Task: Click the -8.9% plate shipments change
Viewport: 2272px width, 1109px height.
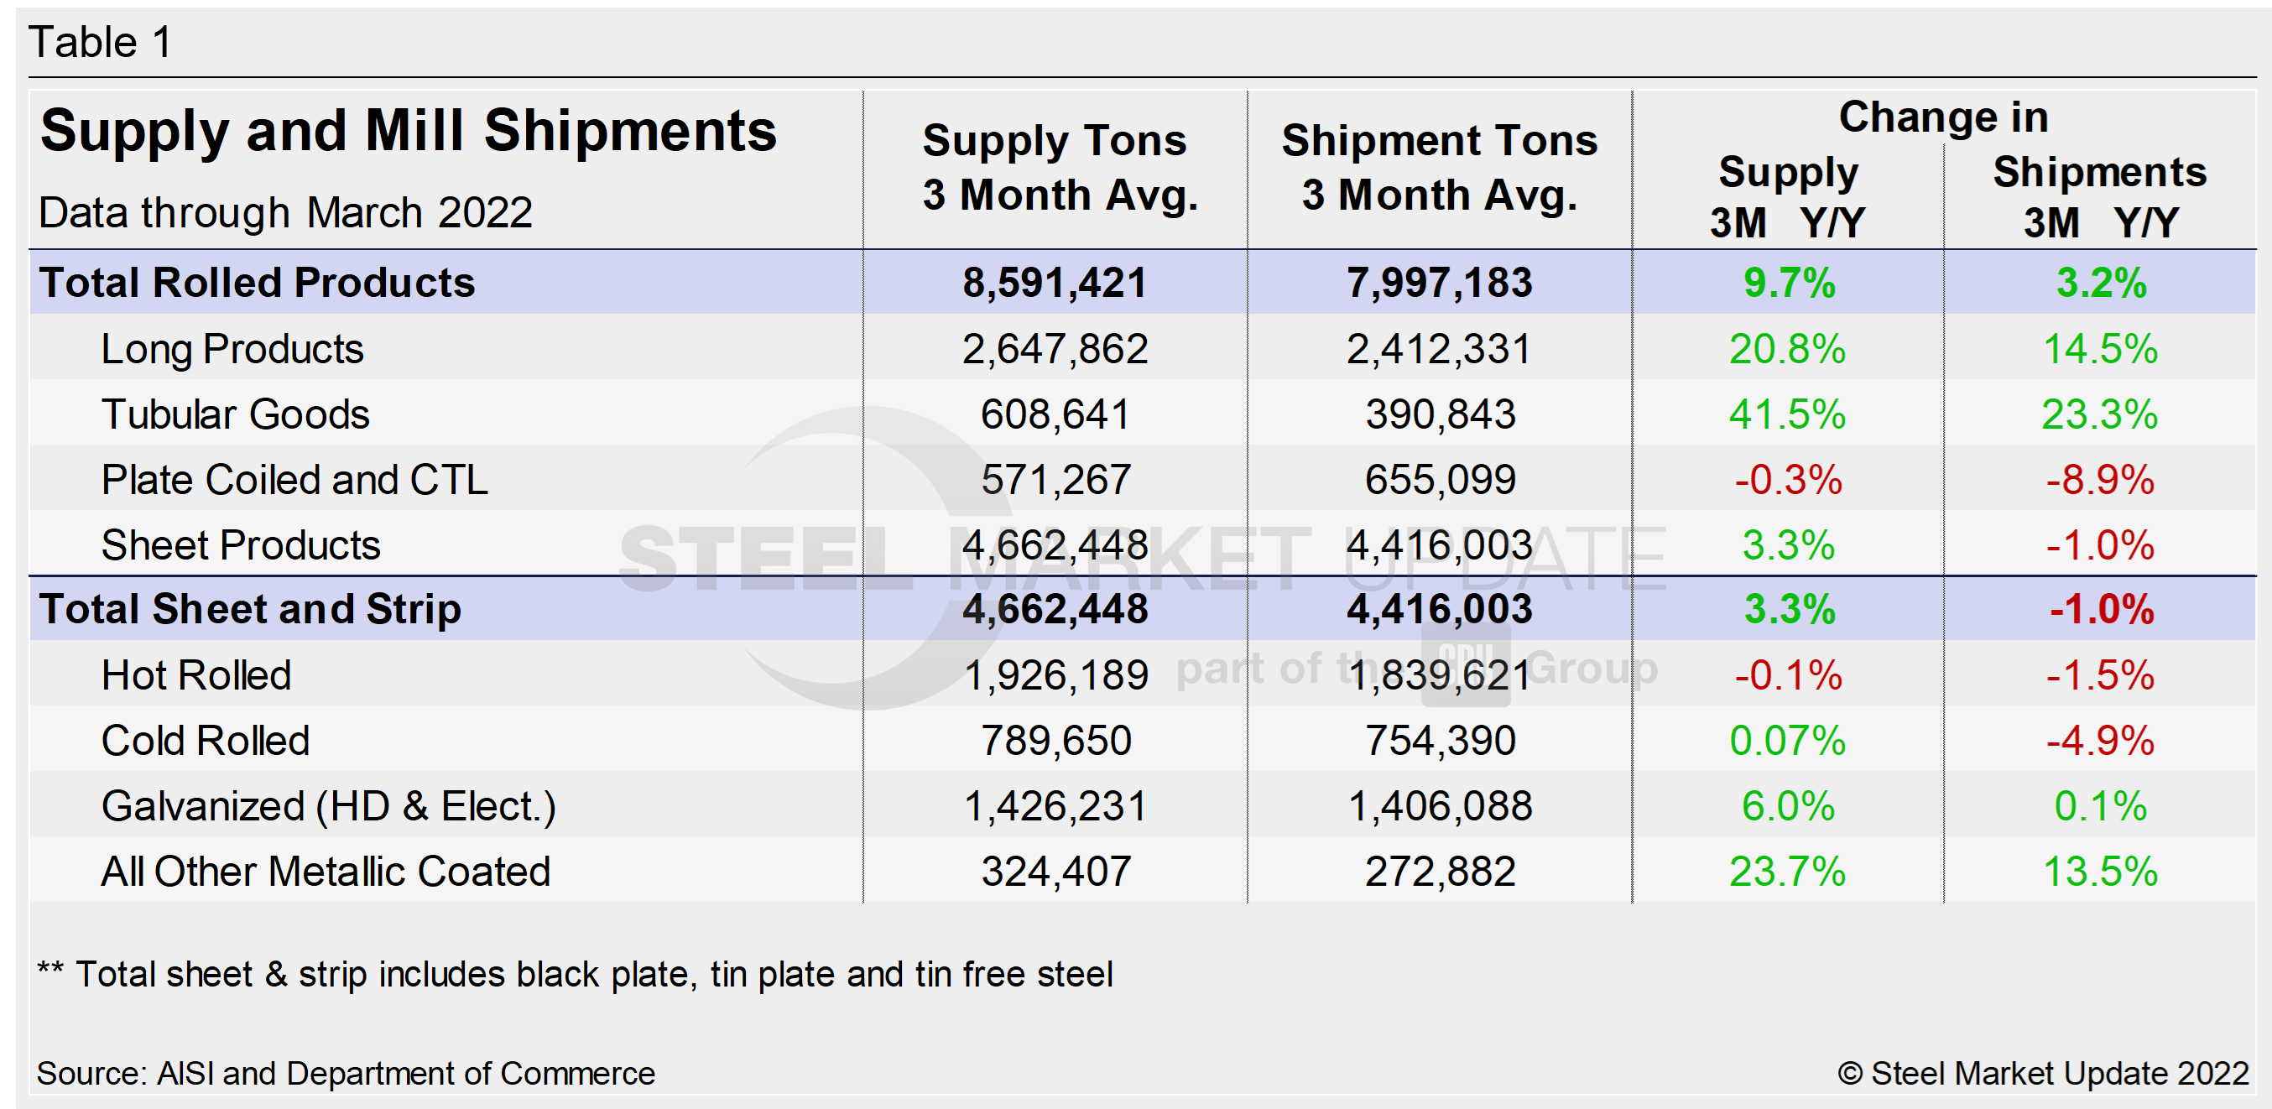Action: point(2100,480)
